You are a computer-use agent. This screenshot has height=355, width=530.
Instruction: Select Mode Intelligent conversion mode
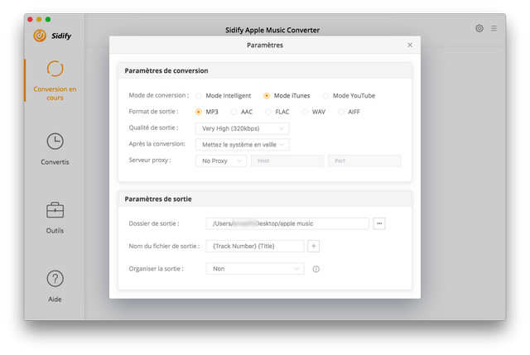199,95
